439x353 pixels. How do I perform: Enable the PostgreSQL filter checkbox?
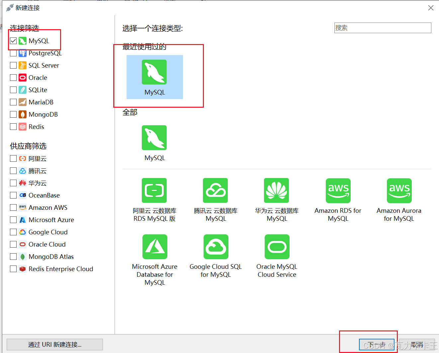pyautogui.click(x=13, y=53)
